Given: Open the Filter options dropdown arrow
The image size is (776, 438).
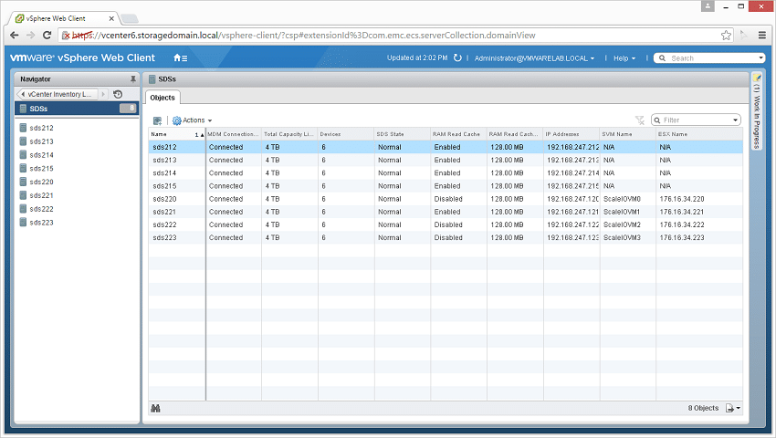Looking at the screenshot, I should (x=736, y=120).
